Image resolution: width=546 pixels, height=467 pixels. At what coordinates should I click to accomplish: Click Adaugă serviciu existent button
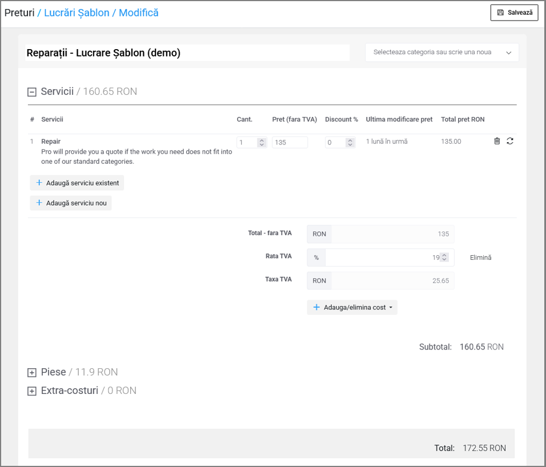click(77, 183)
